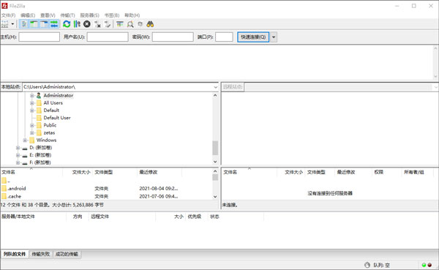Open the local site path dropdown
Viewport: 439px width, 270px height.
coord(215,87)
